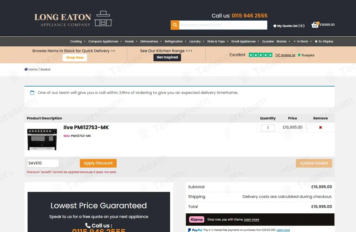Viewport: 356px width, 232px height.
Task: Click the discount does not exist error message
Action: pos(72,172)
